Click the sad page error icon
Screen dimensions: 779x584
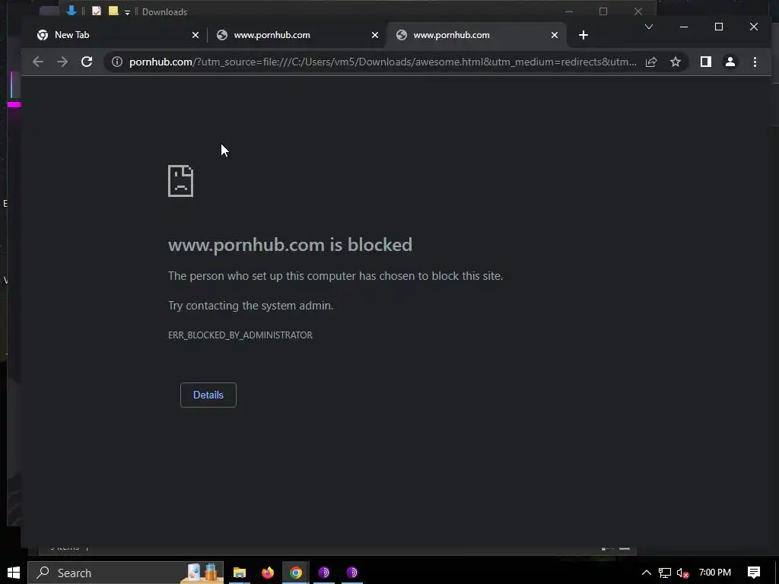pos(181,181)
